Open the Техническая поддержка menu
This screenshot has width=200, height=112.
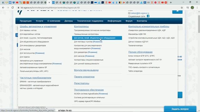pyautogui.click(x=90, y=21)
